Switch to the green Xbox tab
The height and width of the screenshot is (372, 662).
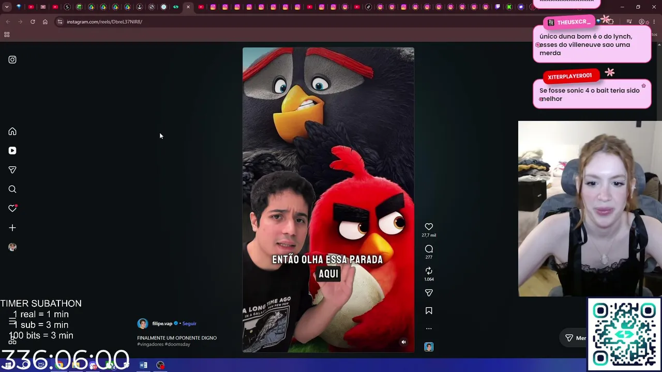pyautogui.click(x=509, y=7)
